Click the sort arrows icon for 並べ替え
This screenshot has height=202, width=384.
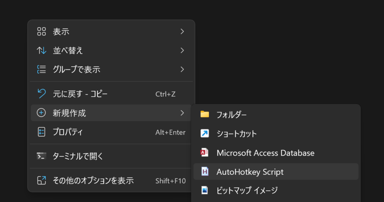click(41, 50)
